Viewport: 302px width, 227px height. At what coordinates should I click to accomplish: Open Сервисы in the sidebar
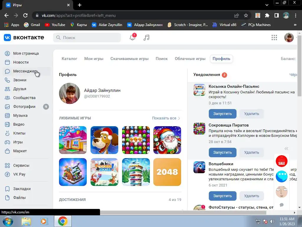21,166
